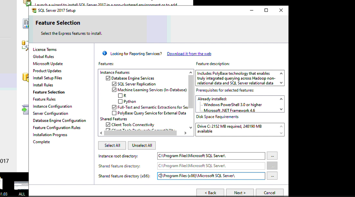Click Select All button
Viewport: 355px width, 197px height.
[112, 145]
